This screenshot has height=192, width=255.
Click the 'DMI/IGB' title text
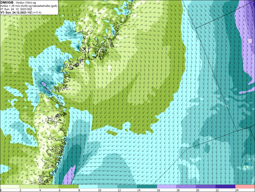(x=7, y=3)
